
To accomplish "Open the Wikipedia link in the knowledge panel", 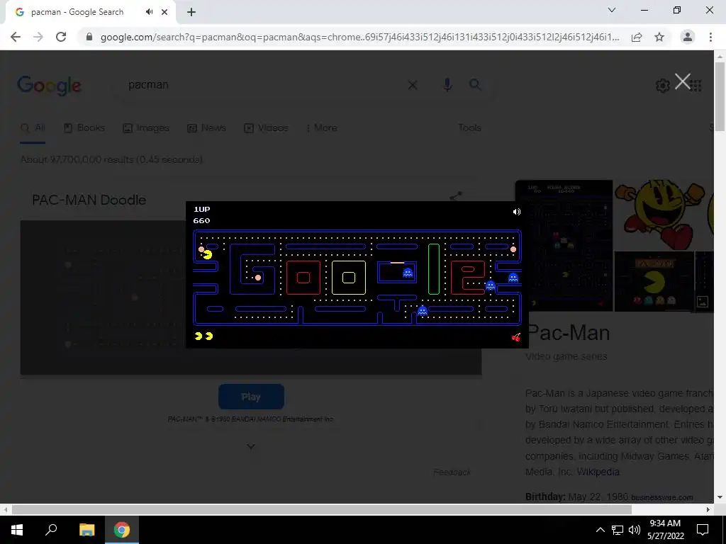I will [598, 472].
